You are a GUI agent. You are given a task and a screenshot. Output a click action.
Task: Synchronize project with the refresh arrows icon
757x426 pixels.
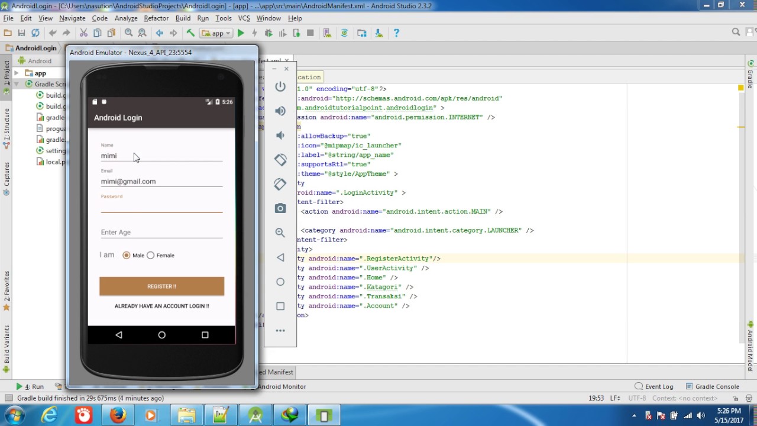tap(35, 33)
